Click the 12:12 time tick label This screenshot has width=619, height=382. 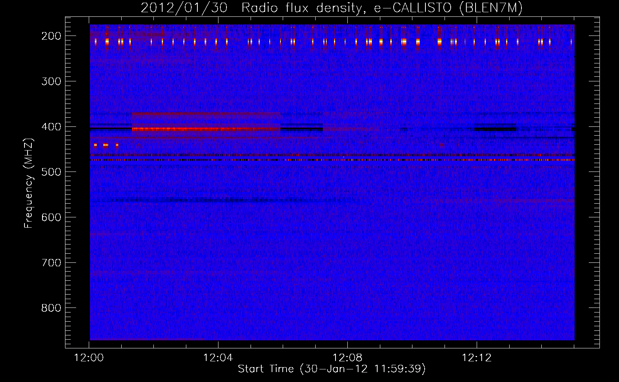tap(477, 358)
